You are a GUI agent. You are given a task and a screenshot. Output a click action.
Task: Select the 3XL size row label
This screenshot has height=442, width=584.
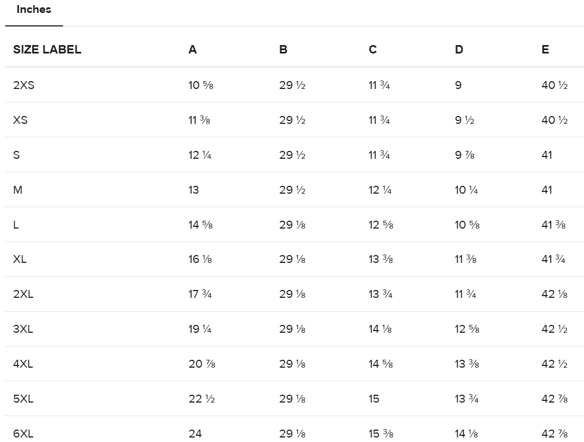tap(23, 329)
